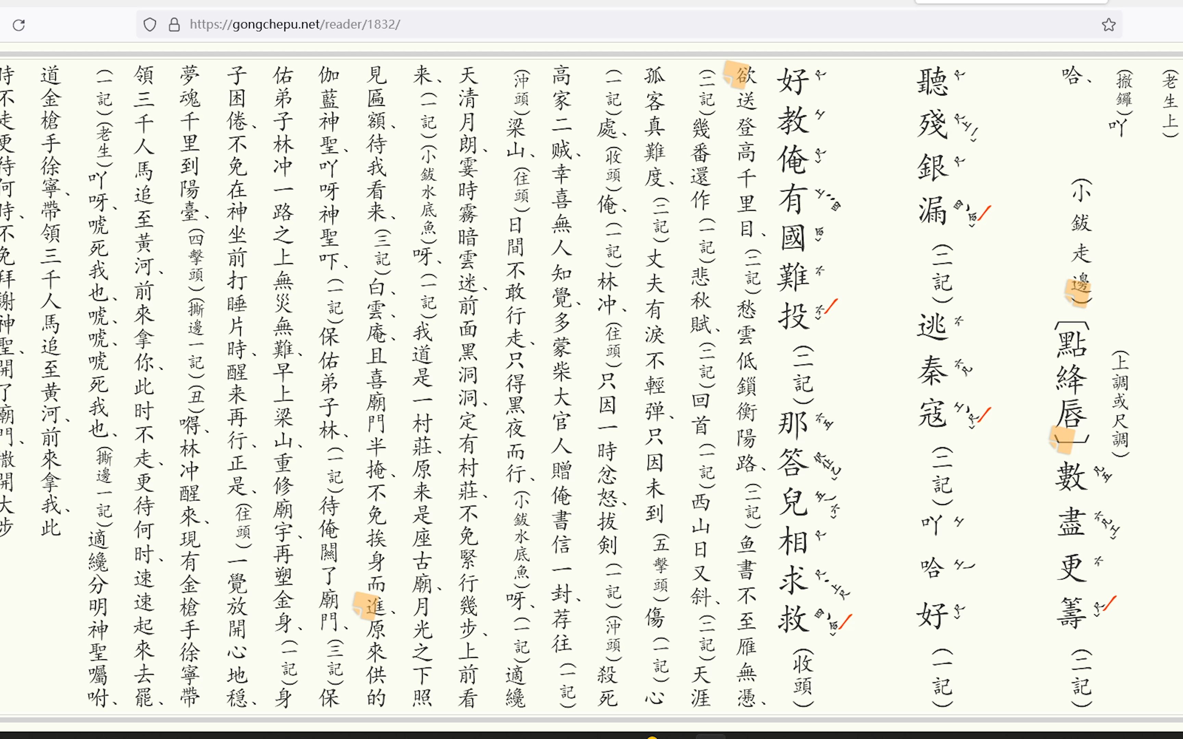Click the large character 殘

(933, 124)
